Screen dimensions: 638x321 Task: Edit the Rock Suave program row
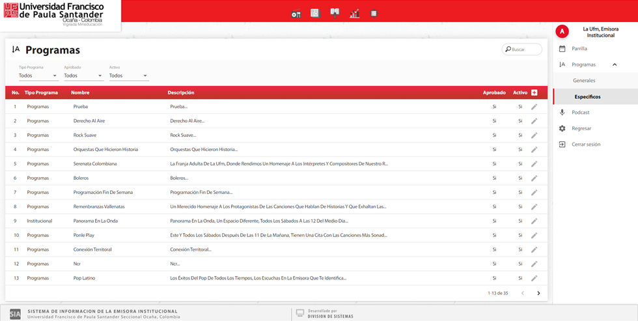click(534, 135)
